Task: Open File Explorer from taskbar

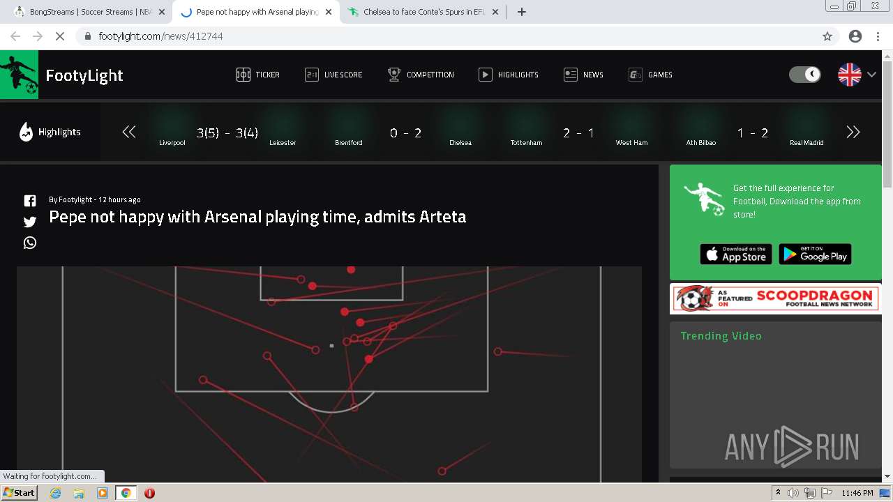Action: click(x=79, y=493)
